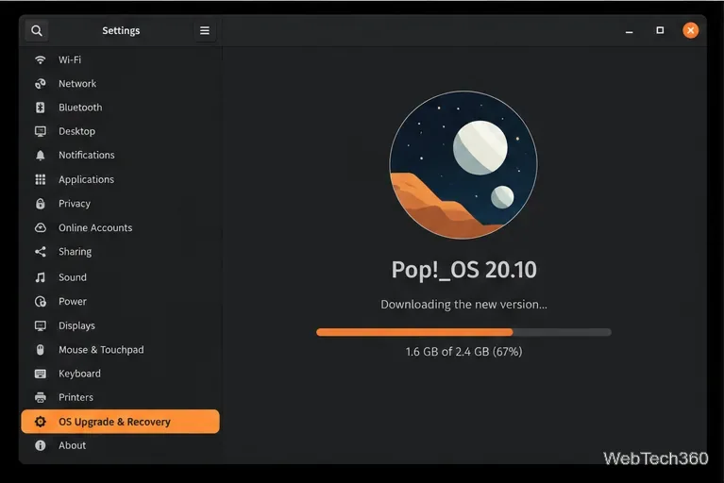
Task: Click the Pop!_OS 20.10 heading
Action: [464, 270]
